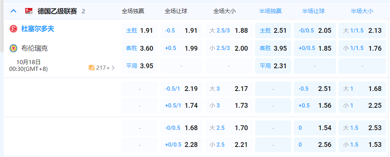The width and height of the screenshot is (390, 157).
Task: Select handicap -0.5/1 at 2.19
Action: pos(181,89)
